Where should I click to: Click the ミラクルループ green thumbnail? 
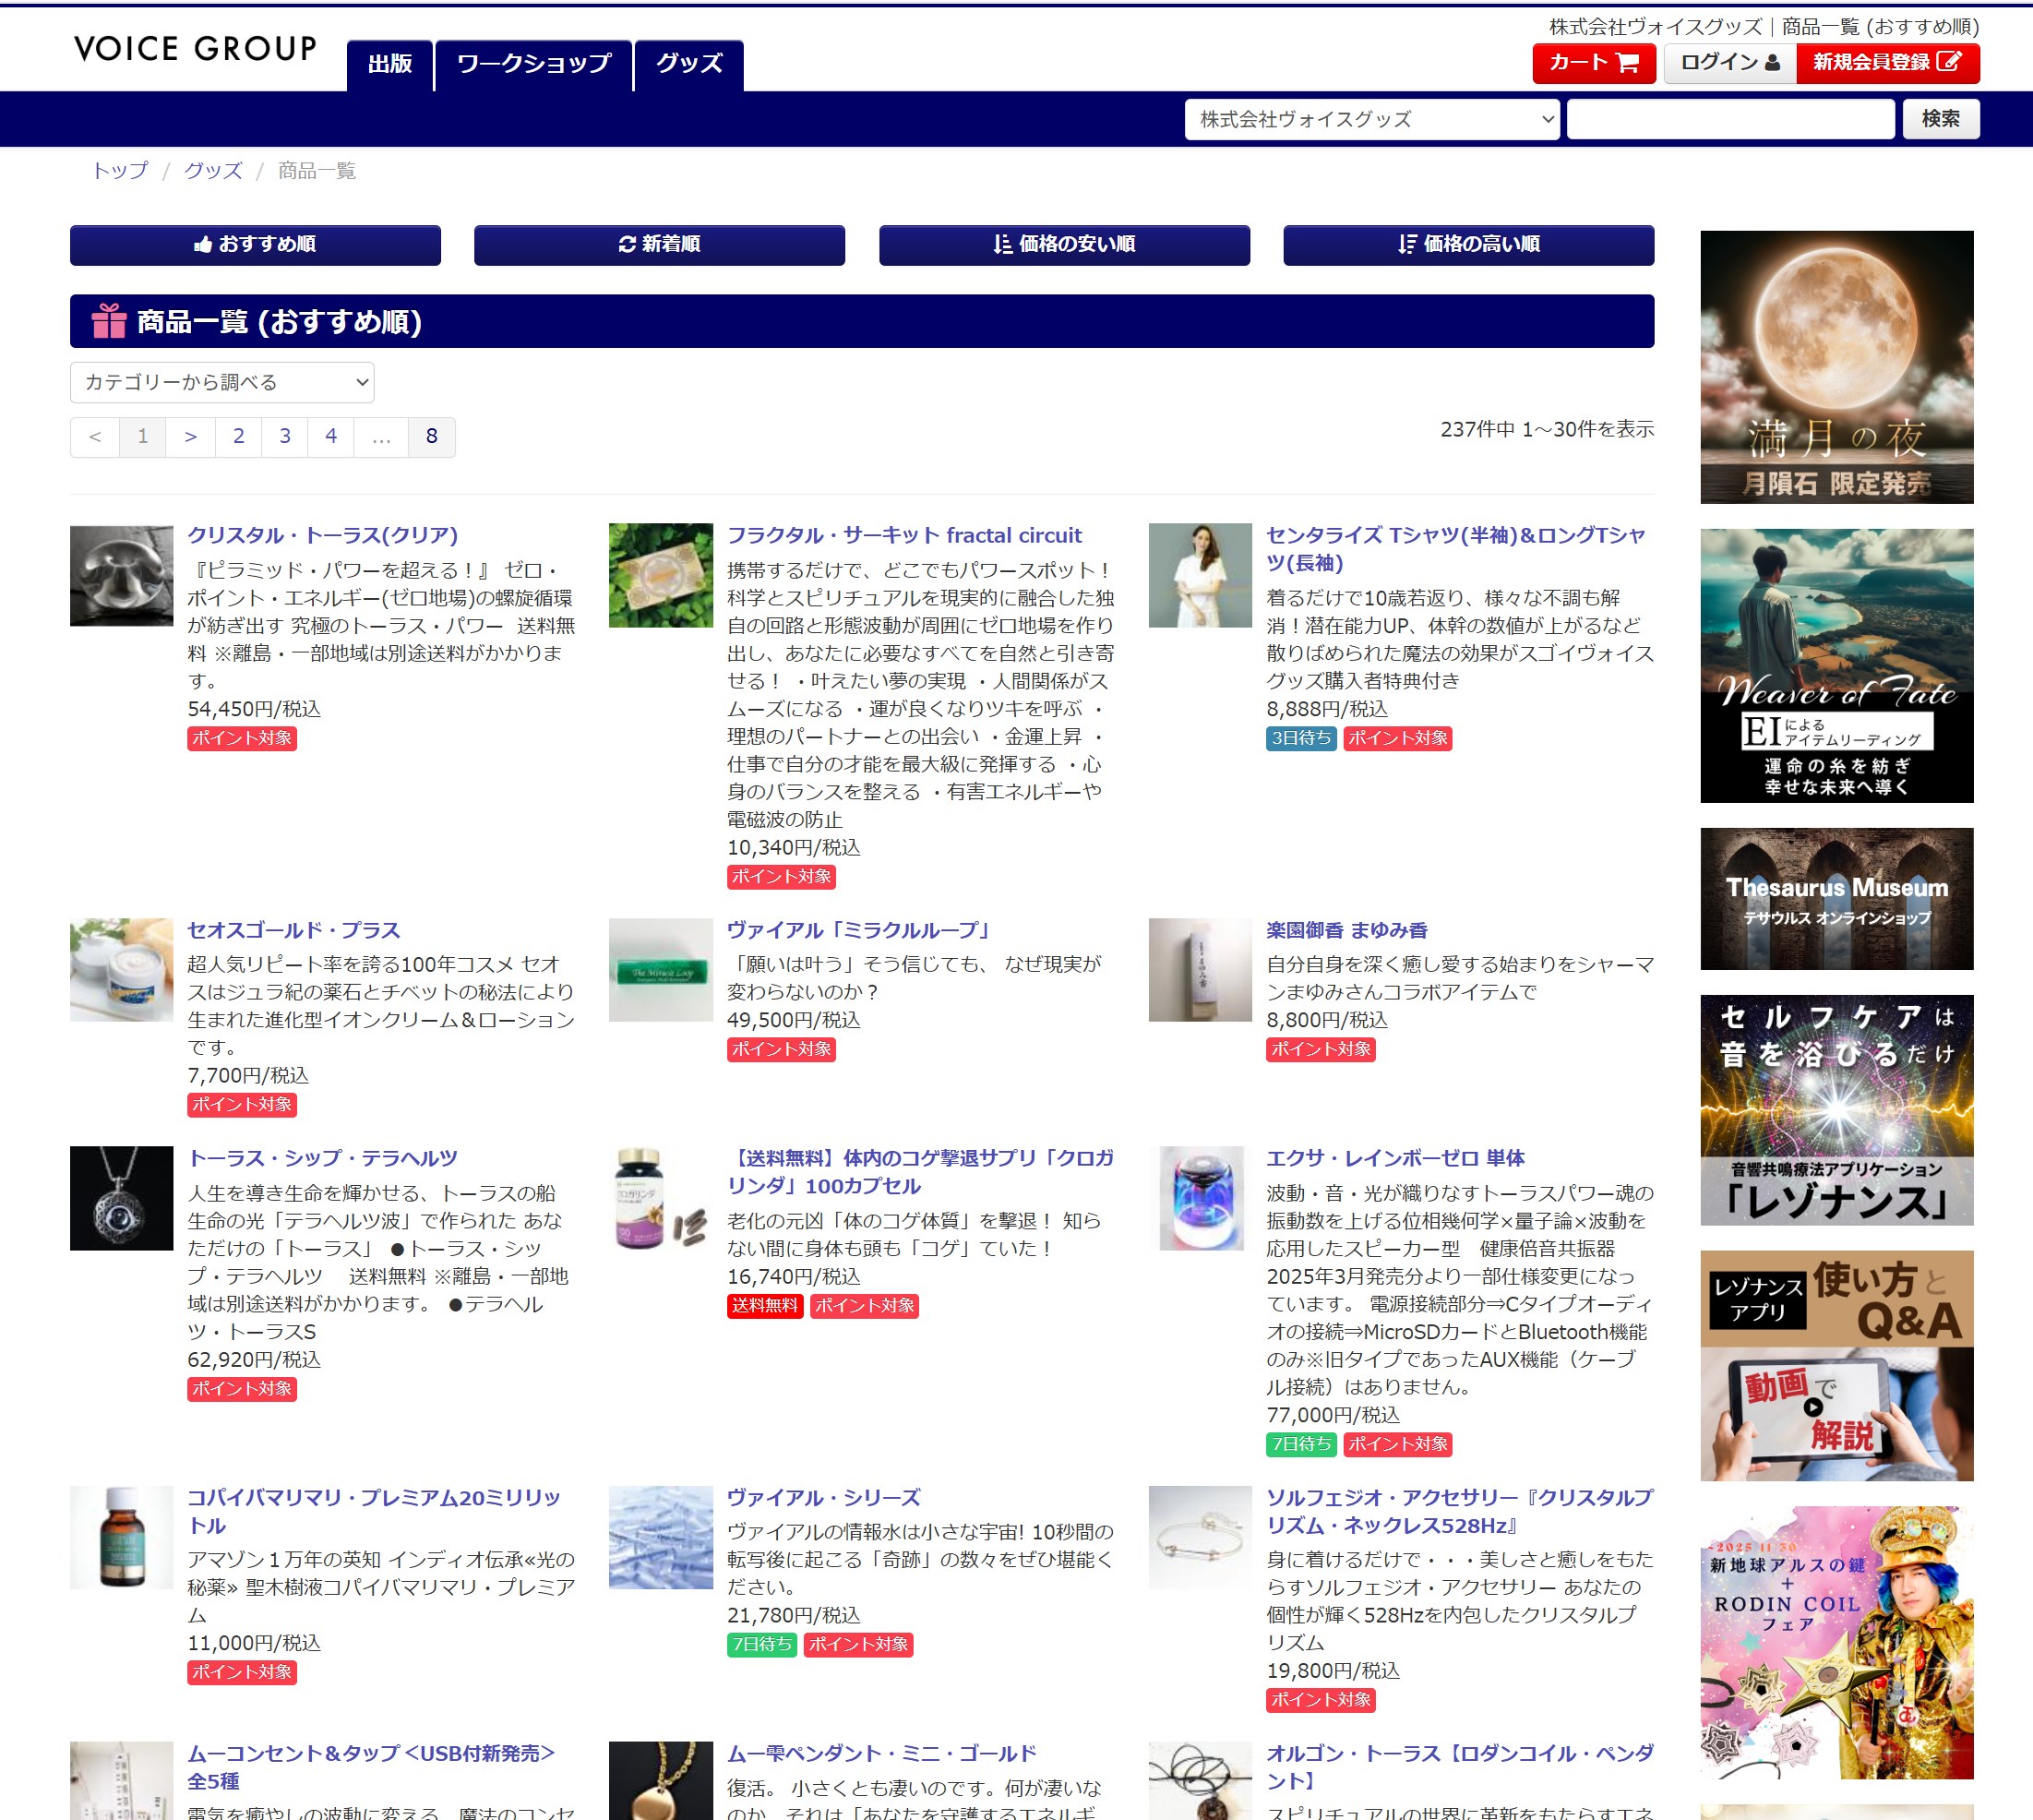coord(660,970)
